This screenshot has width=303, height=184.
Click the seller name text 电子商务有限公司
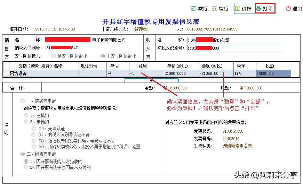(x=109, y=40)
